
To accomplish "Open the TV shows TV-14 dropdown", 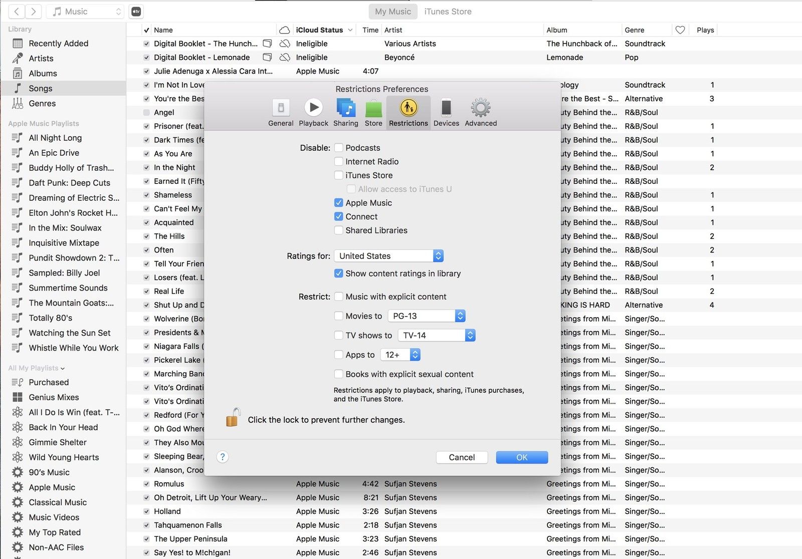I will (x=437, y=336).
